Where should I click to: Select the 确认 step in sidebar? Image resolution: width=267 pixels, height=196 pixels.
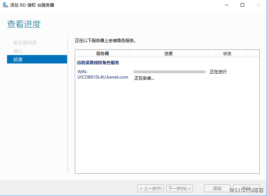[x=18, y=51]
